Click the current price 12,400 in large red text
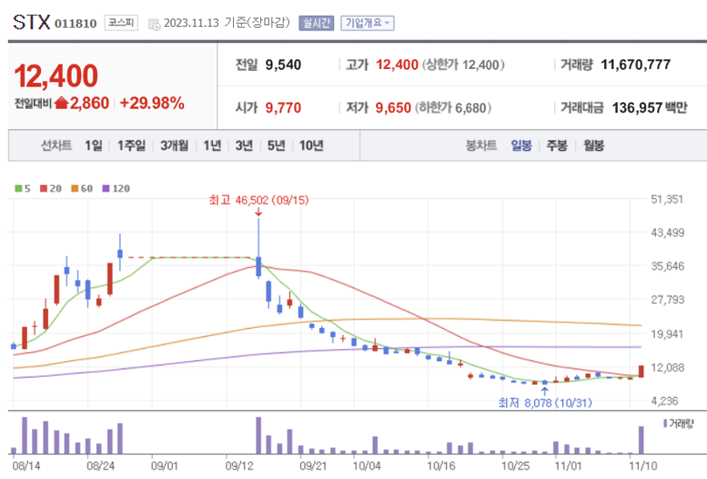Screen dimensions: 707x479 pyautogui.click(x=56, y=76)
